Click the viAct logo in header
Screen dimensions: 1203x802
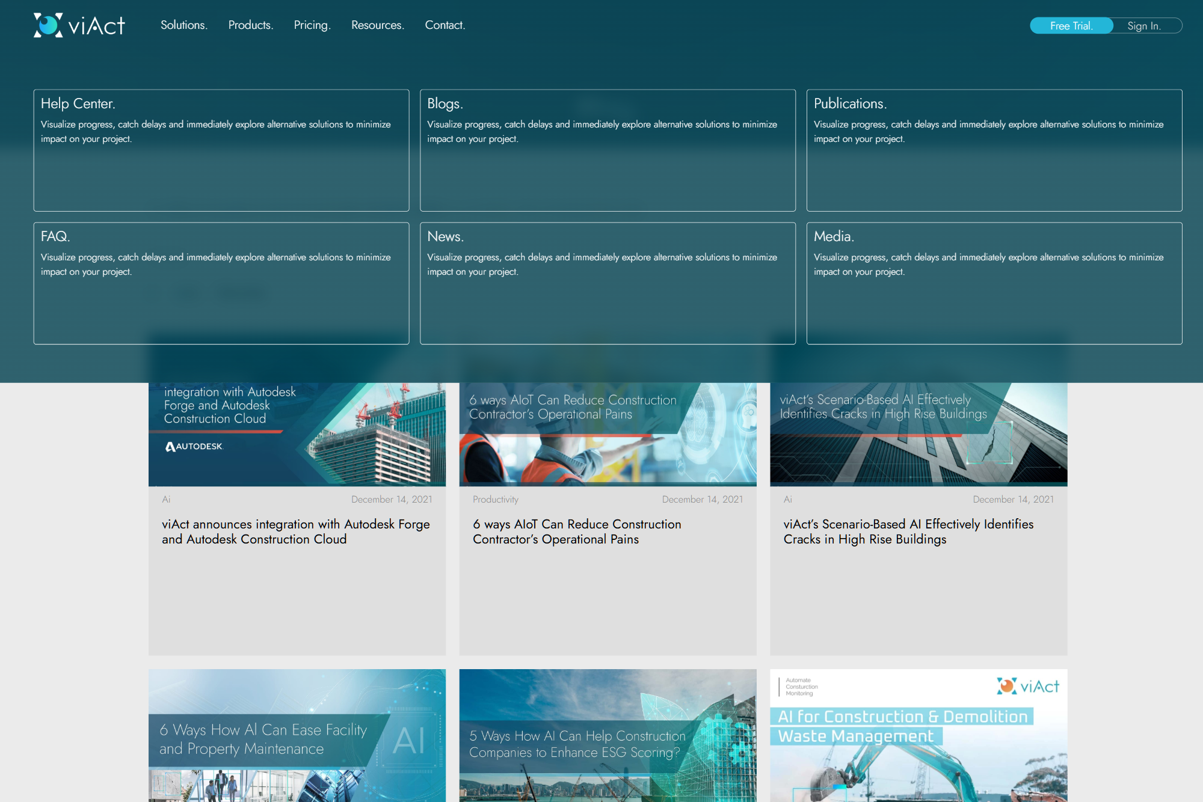[79, 25]
